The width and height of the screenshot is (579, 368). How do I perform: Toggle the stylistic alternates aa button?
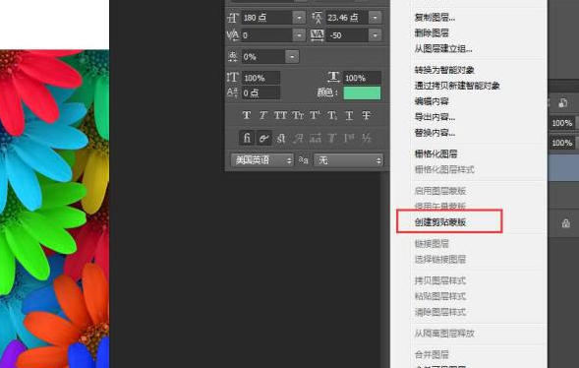[x=315, y=138]
